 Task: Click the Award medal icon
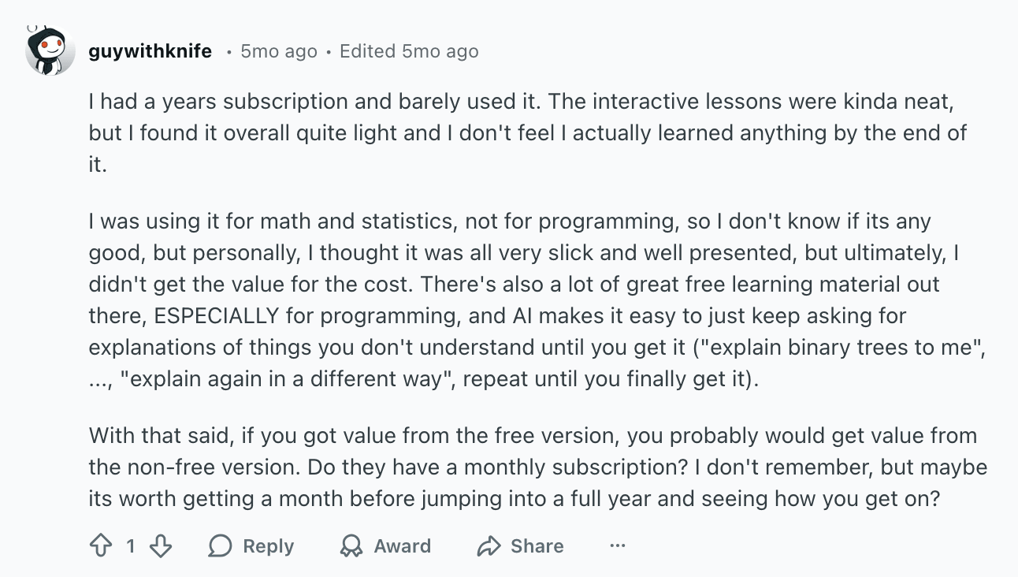(x=351, y=546)
